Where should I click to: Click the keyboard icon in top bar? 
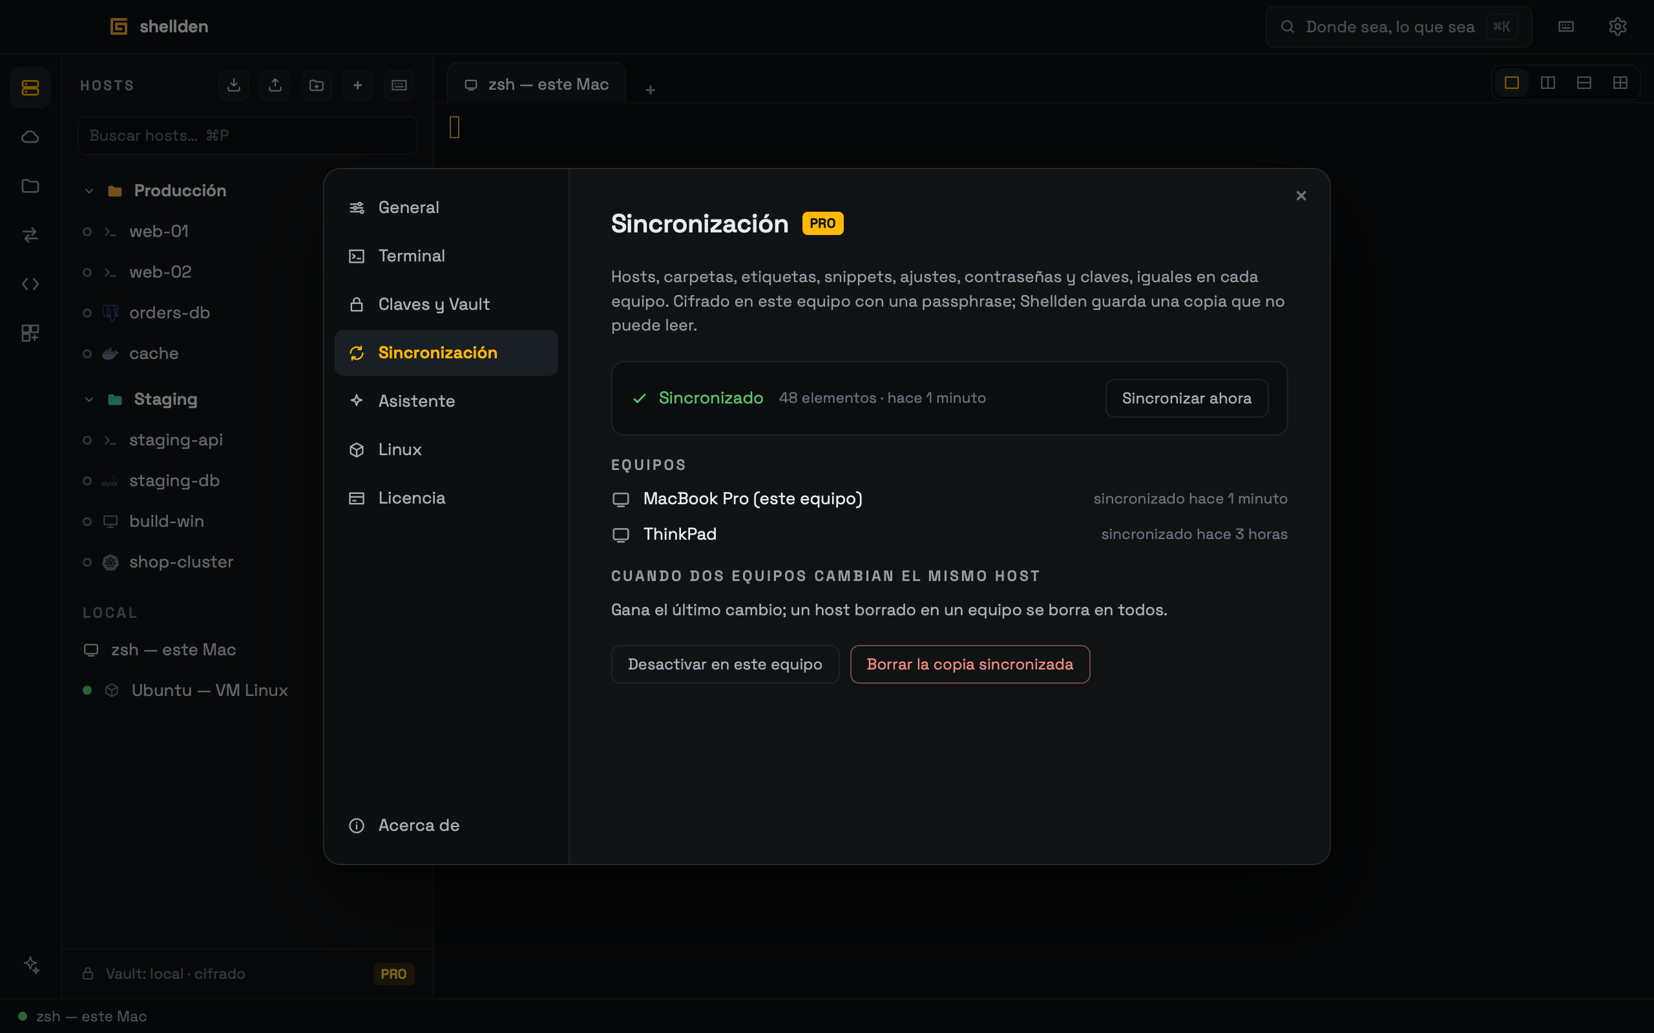pyautogui.click(x=1566, y=26)
